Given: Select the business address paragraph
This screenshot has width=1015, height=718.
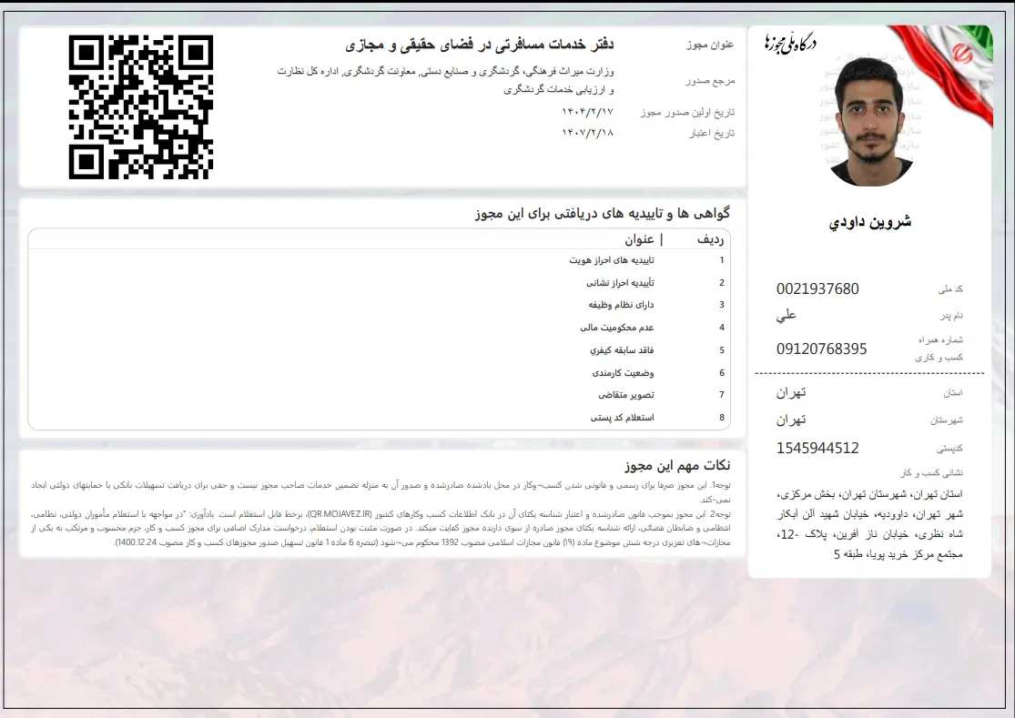Looking at the screenshot, I should [x=869, y=524].
